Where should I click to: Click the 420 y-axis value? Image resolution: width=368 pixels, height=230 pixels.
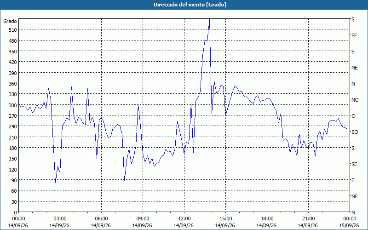13,63
